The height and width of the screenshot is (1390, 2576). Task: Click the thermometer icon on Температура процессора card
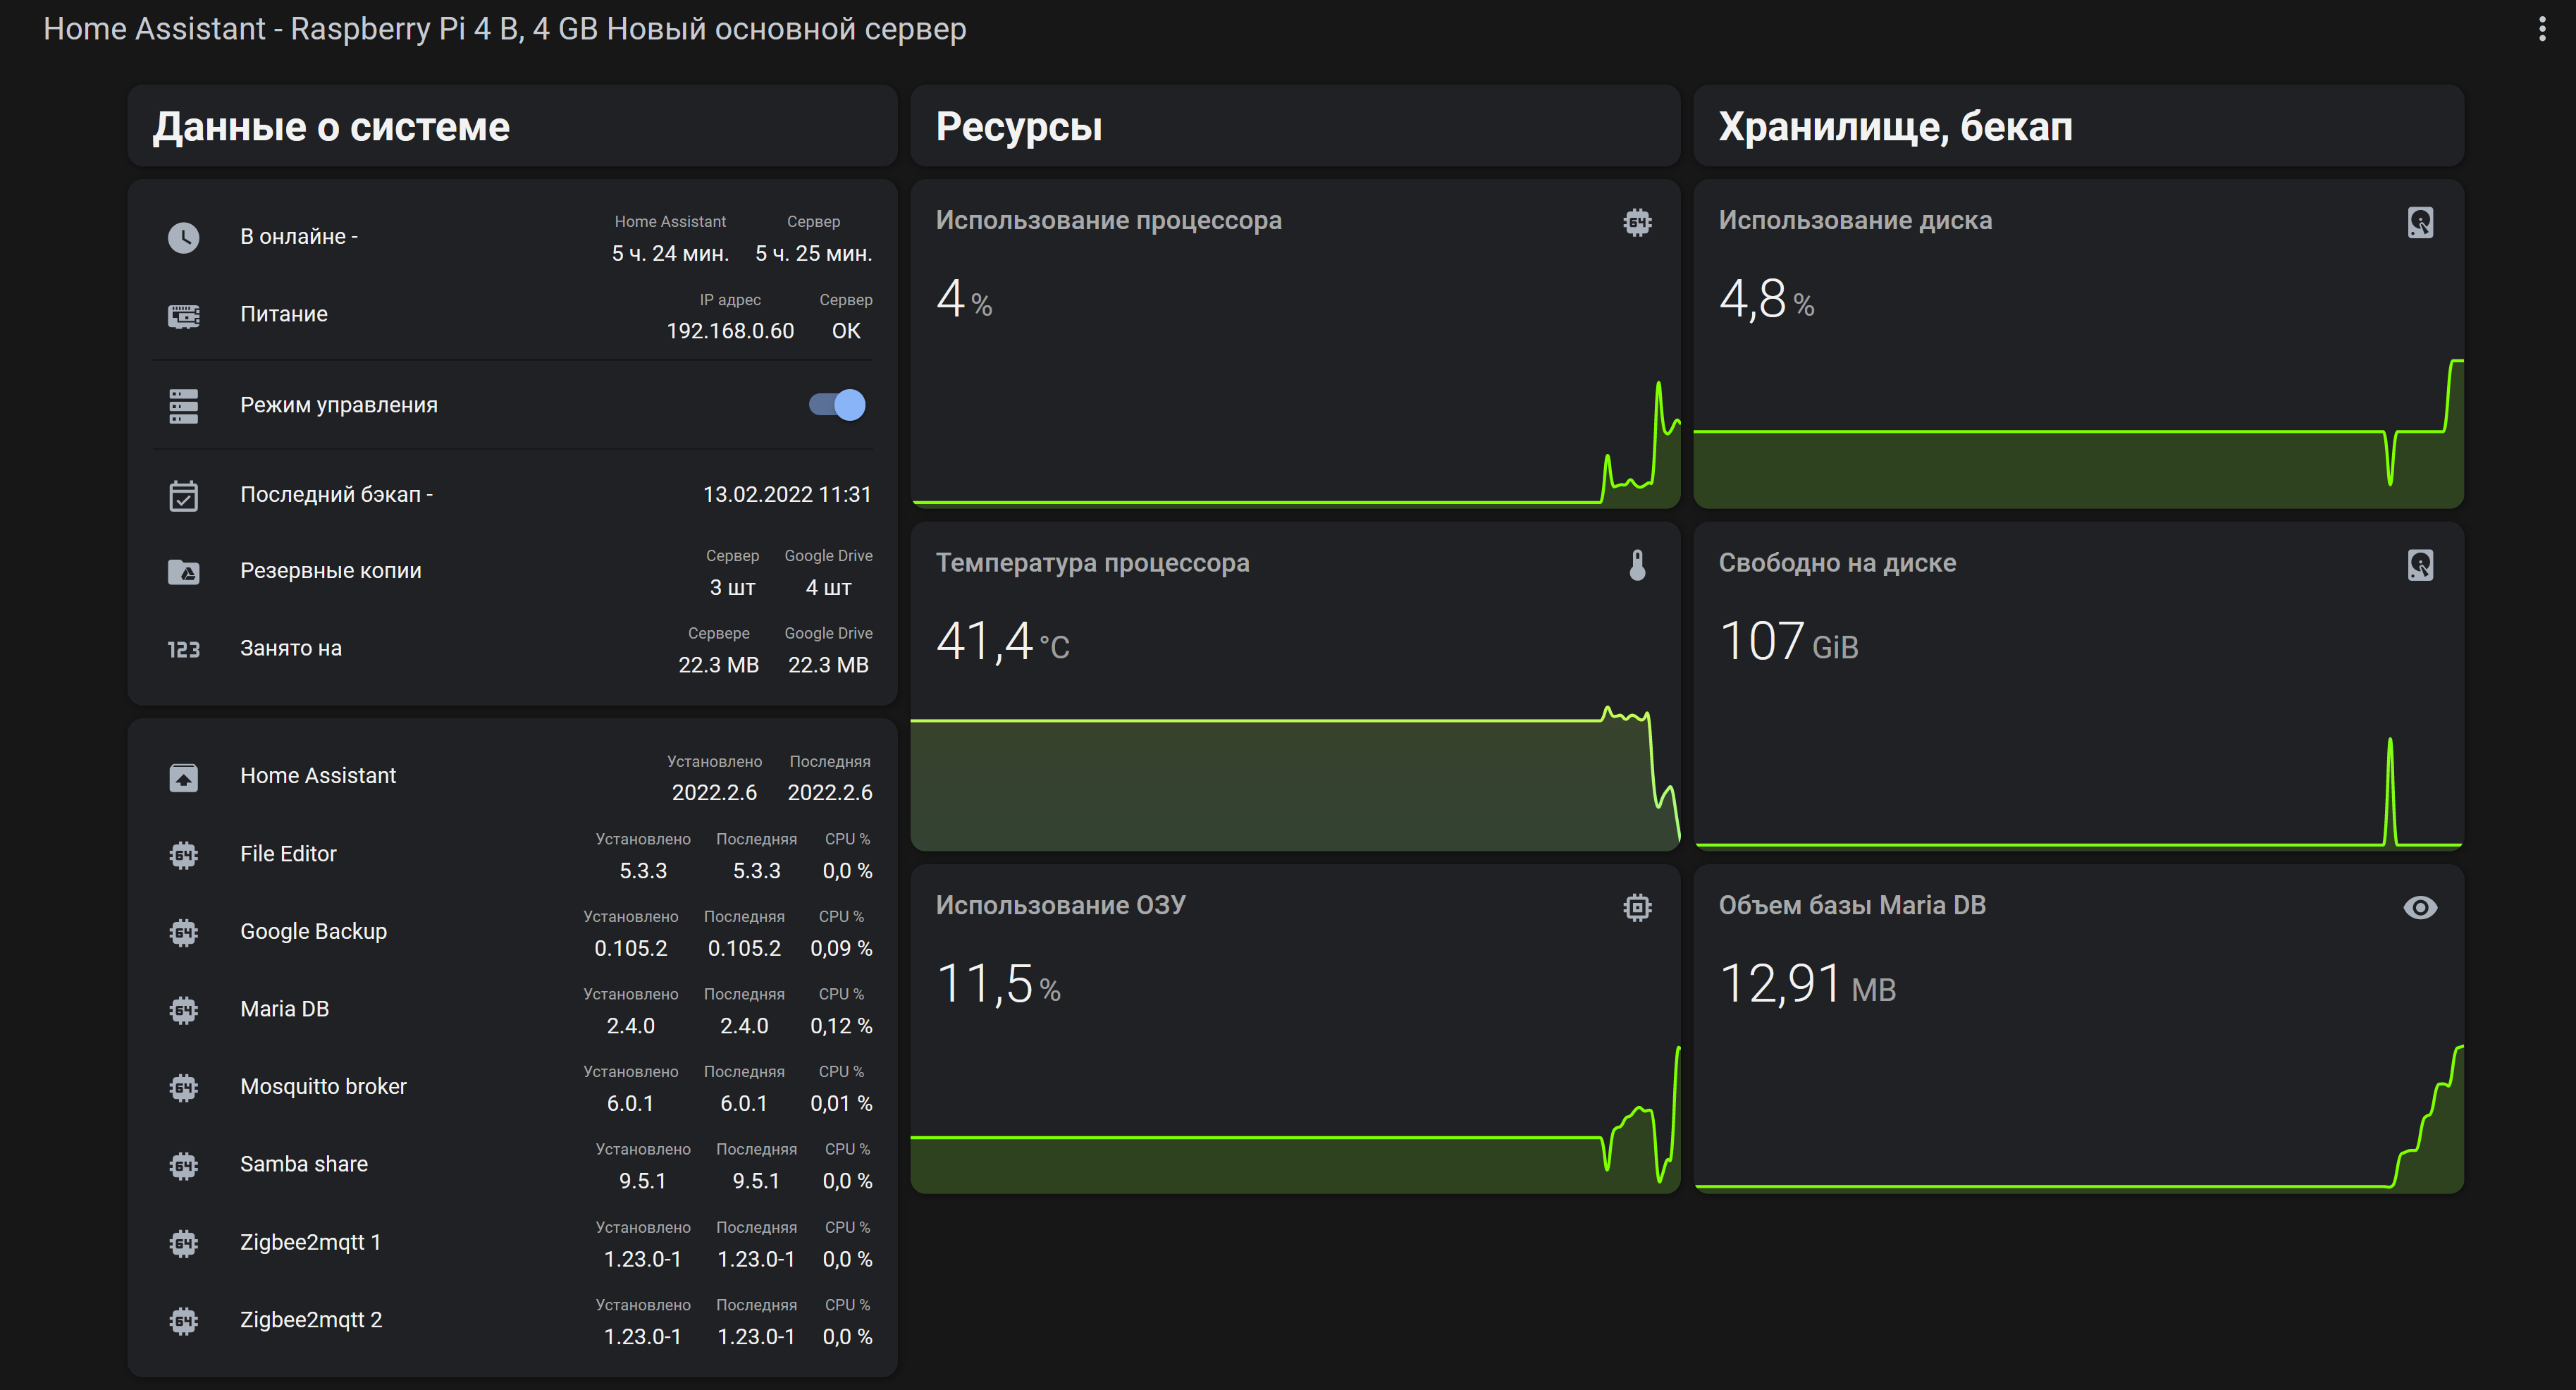click(x=1637, y=565)
